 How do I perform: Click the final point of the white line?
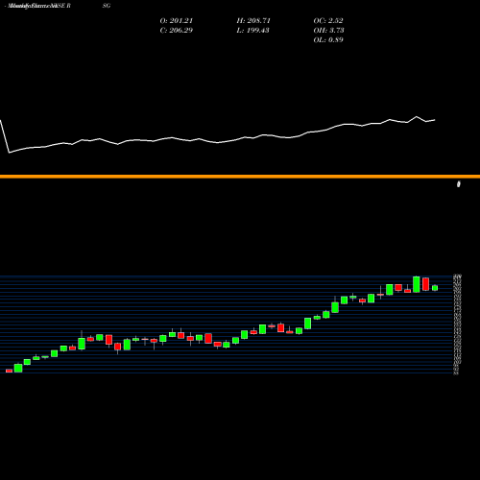click(x=435, y=120)
